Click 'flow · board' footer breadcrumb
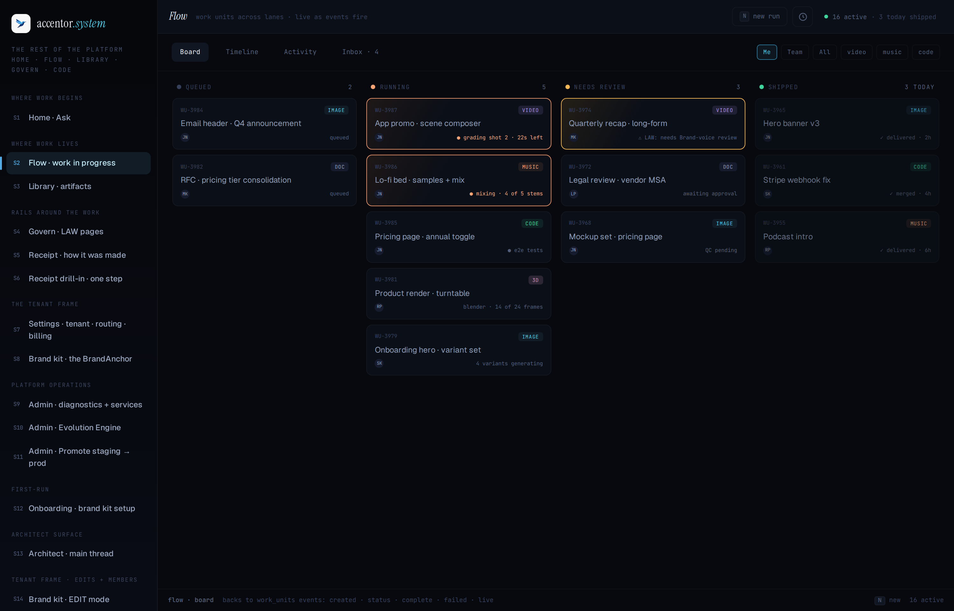Screen dimensions: 954x611 coord(191,600)
